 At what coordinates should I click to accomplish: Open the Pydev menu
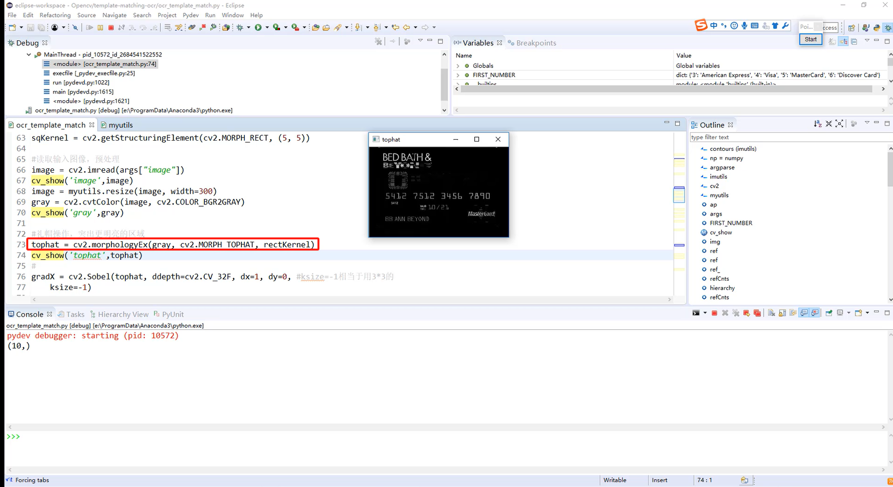coord(190,15)
